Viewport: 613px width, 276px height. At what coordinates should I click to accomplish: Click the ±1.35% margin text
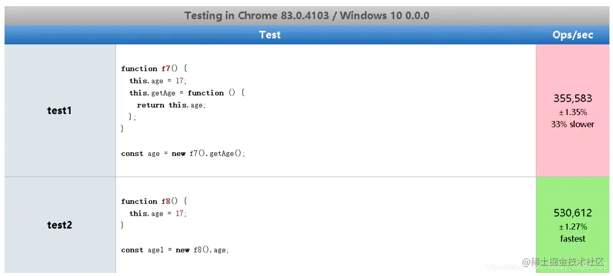573,112
